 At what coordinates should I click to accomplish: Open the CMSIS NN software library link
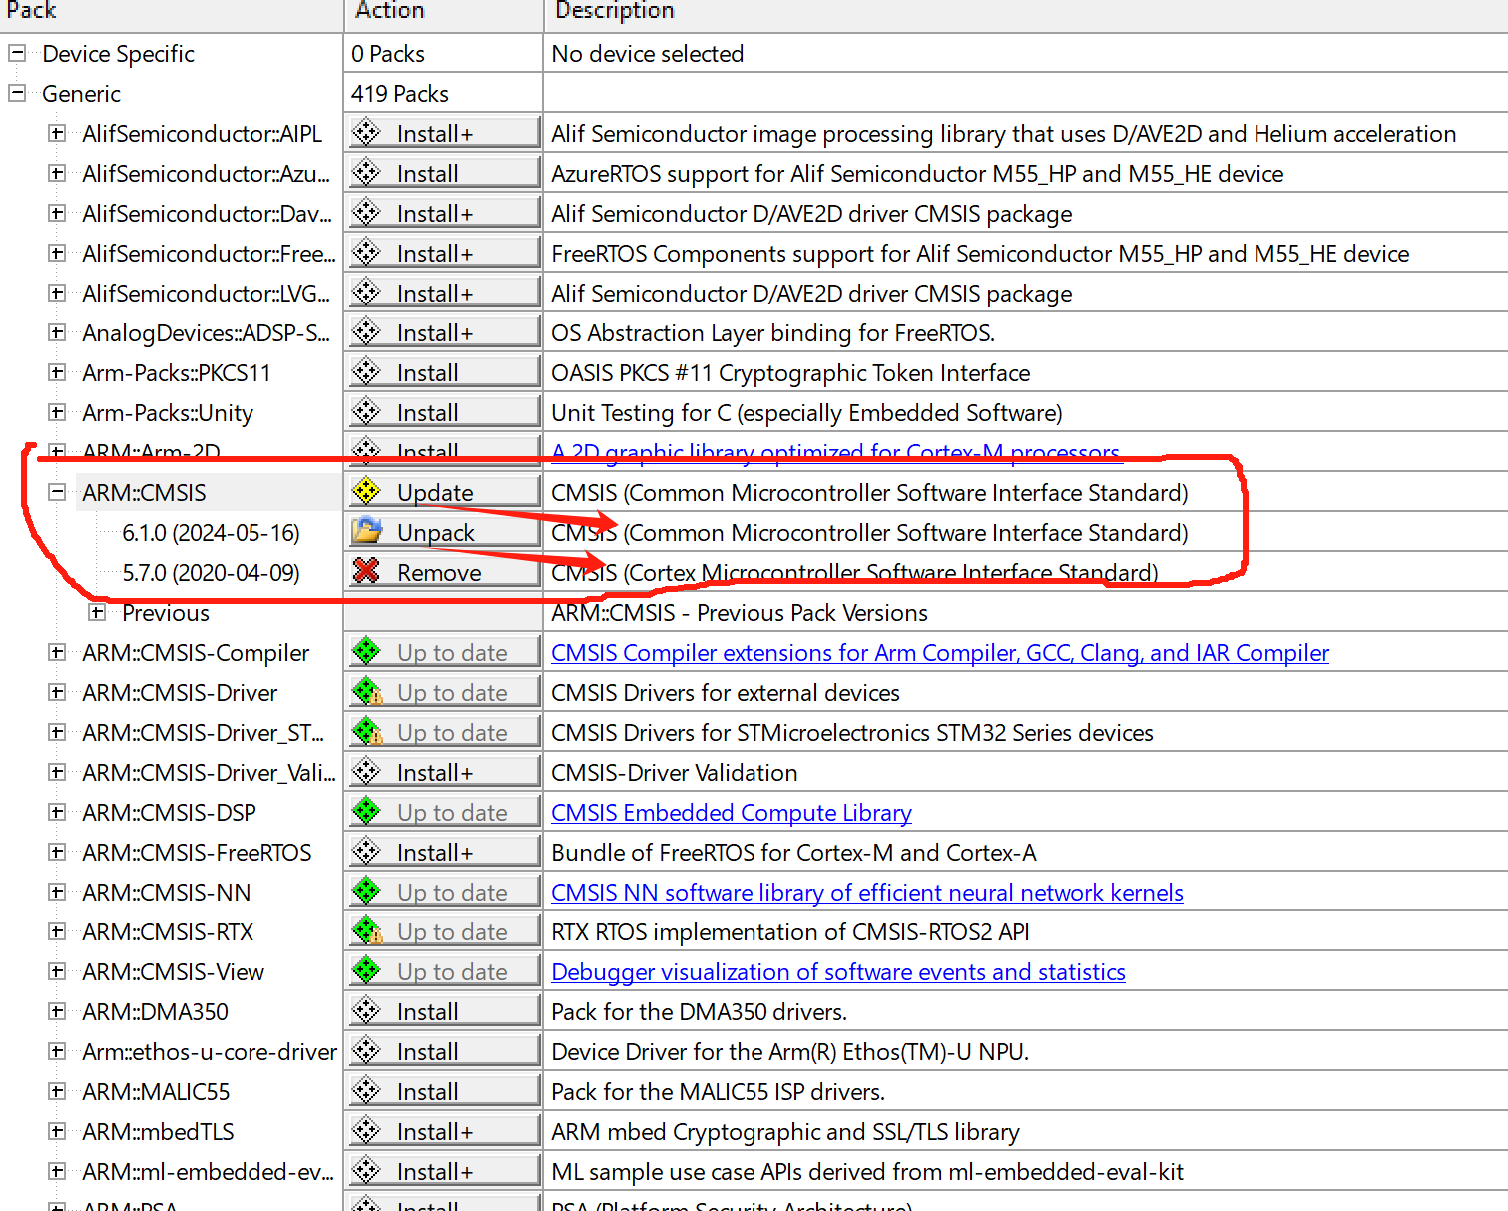point(867,892)
